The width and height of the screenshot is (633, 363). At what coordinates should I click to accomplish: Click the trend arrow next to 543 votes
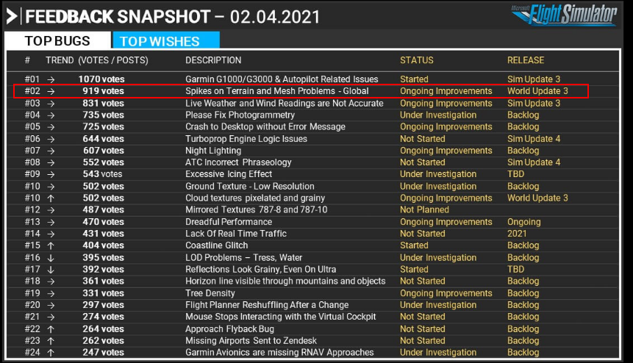point(51,174)
